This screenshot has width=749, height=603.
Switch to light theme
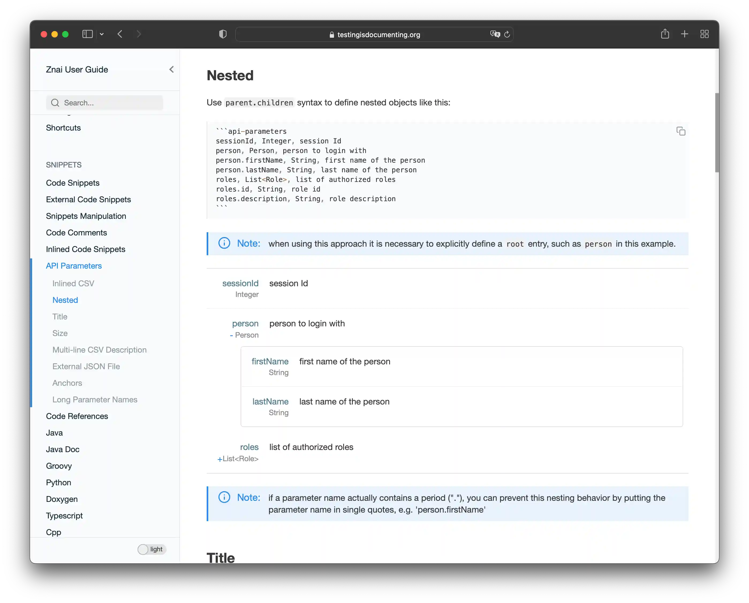(x=151, y=549)
